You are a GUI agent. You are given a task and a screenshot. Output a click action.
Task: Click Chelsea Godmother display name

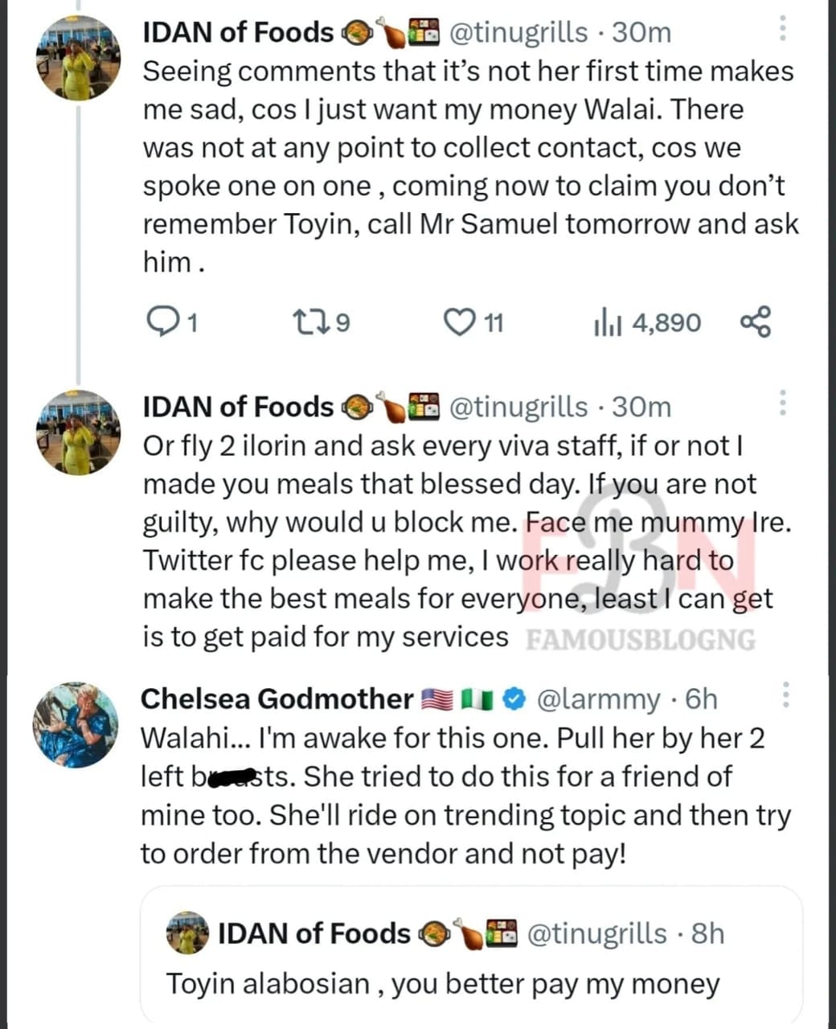pyautogui.click(x=277, y=699)
